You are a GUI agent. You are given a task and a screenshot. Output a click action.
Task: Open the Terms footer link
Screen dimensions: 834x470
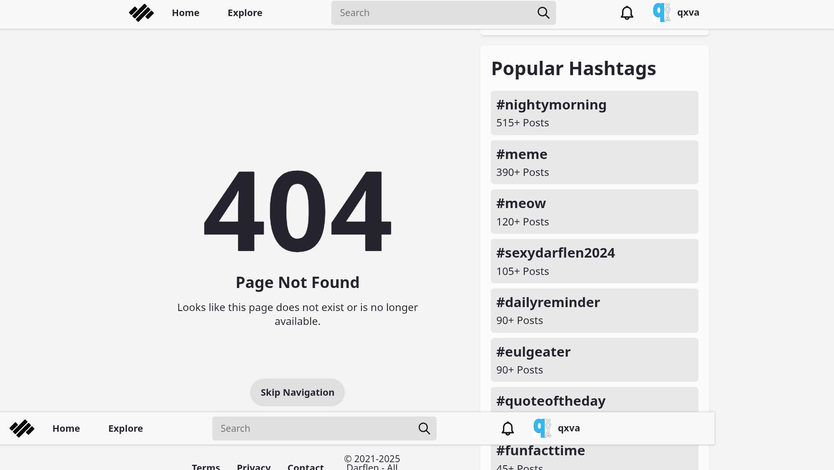click(206, 467)
